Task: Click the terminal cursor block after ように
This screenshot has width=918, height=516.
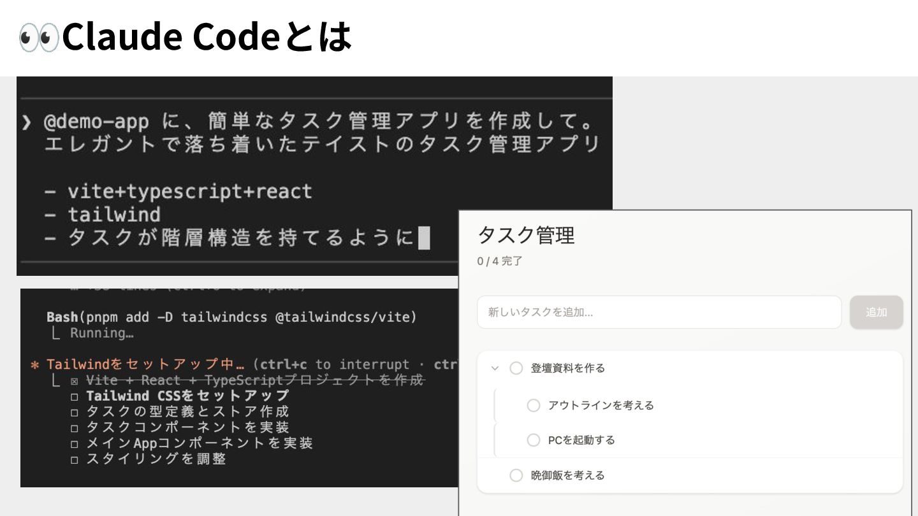Action: tap(424, 238)
